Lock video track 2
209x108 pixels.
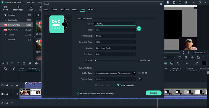click(x=7, y=85)
